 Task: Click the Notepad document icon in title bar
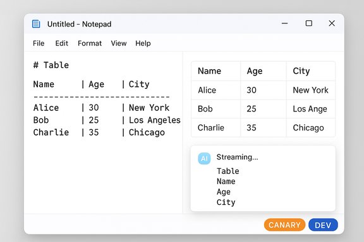tap(36, 24)
